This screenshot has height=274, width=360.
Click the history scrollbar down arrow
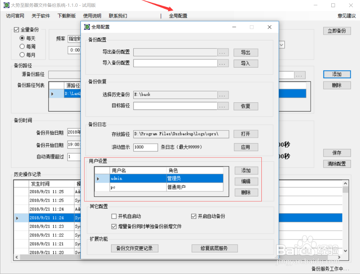click(345, 251)
